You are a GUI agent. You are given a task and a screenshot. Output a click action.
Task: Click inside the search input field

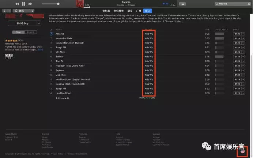233,4
